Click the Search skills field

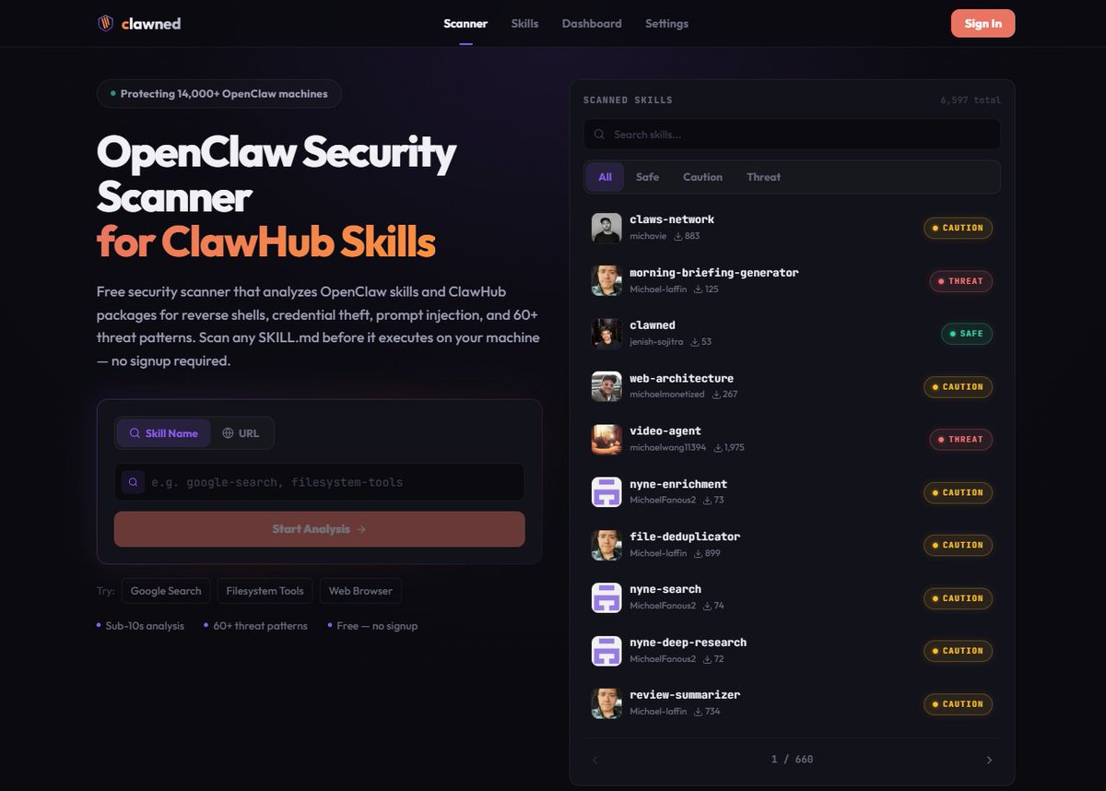pyautogui.click(x=792, y=135)
